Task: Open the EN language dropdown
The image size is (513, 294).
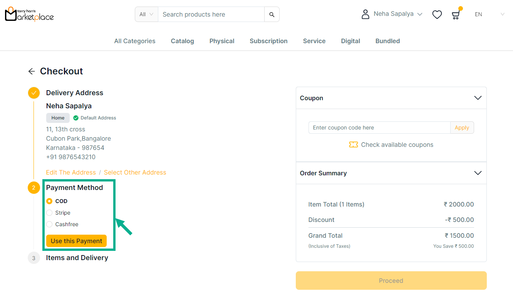Action: pyautogui.click(x=489, y=15)
